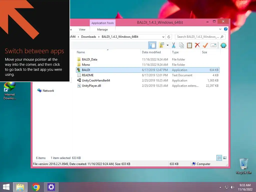
Task: Open the address bar history dropdown
Action: tap(163, 37)
